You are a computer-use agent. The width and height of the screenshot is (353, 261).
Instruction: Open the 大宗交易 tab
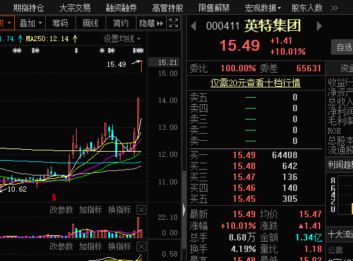75,8
